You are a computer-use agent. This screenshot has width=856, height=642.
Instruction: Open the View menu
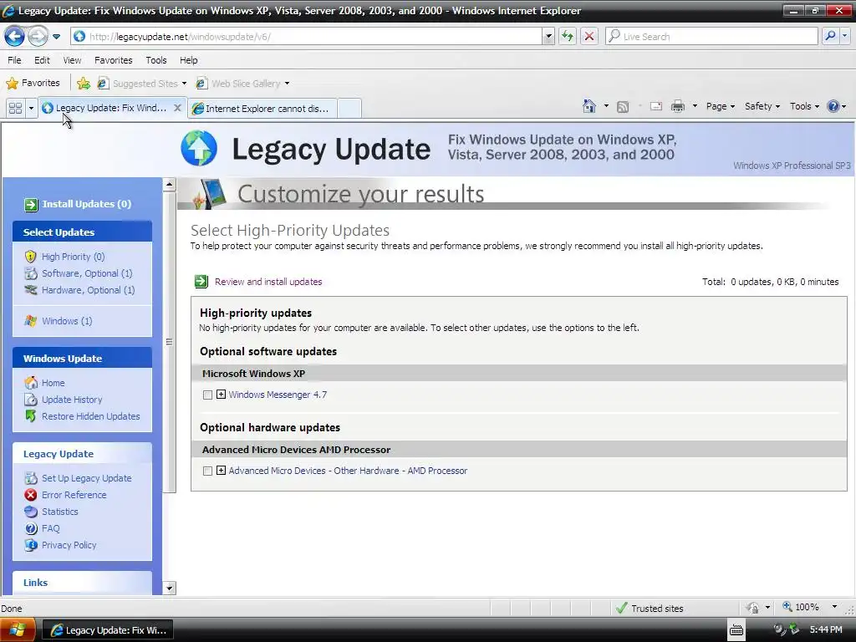click(72, 60)
